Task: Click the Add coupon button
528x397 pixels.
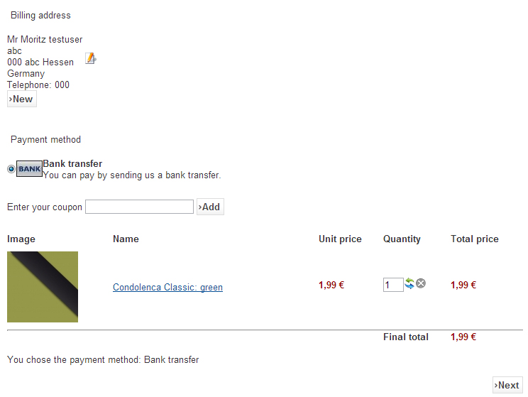Action: [210, 207]
